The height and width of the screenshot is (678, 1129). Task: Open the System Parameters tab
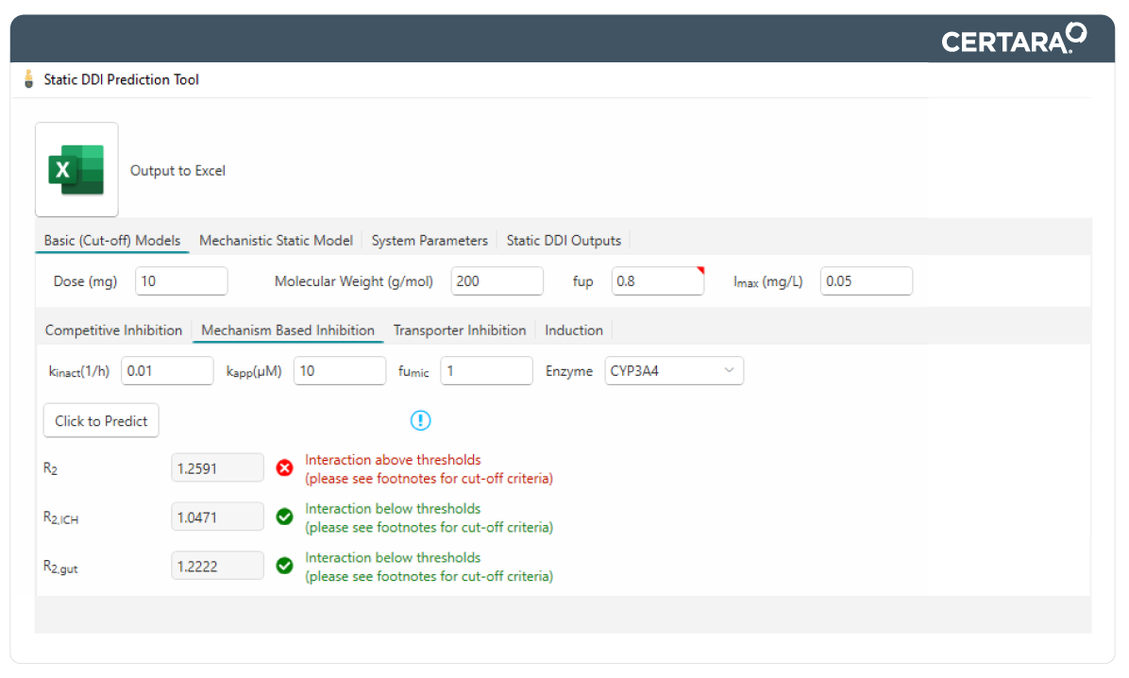coord(430,241)
